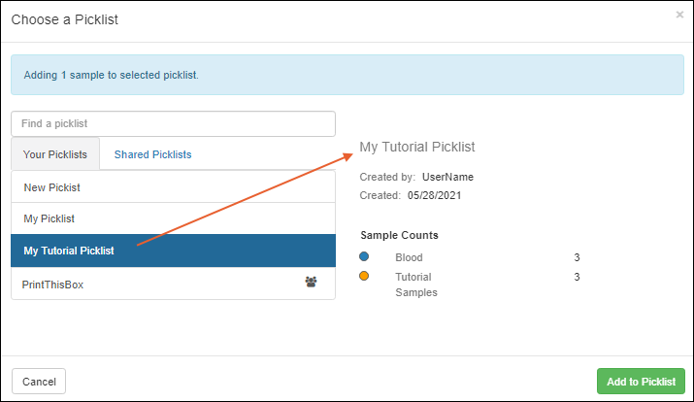Click the orange Tutorial Samples color dot

364,277
